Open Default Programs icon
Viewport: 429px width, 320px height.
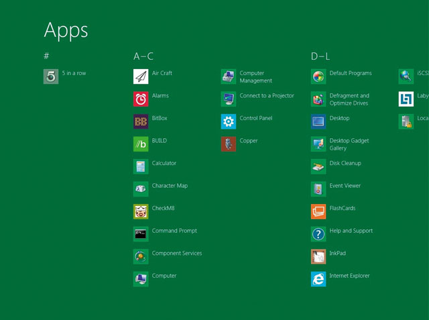coord(318,76)
